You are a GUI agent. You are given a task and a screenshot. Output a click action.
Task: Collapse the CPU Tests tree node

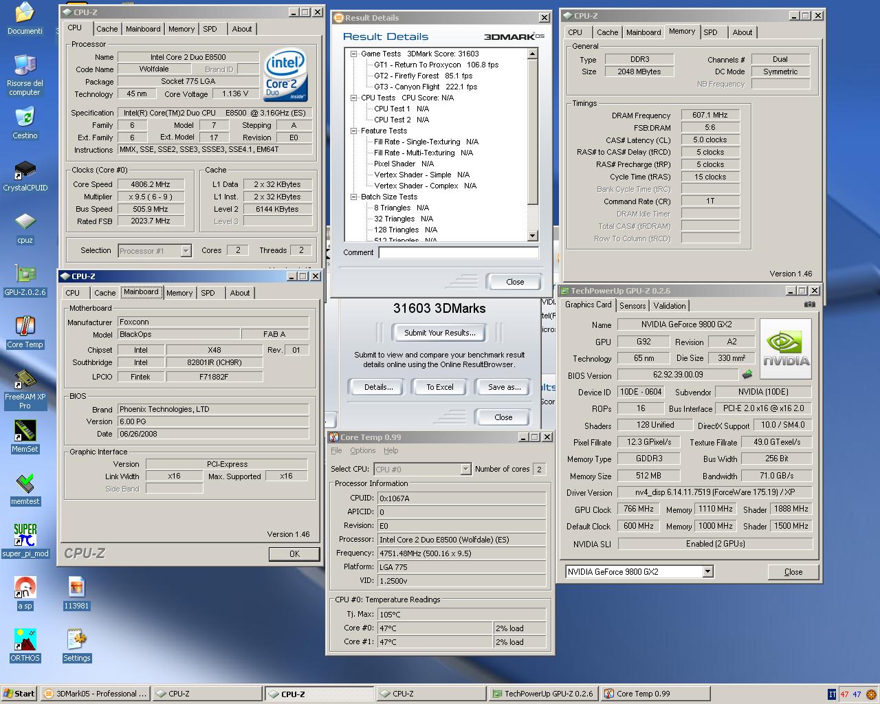click(354, 98)
